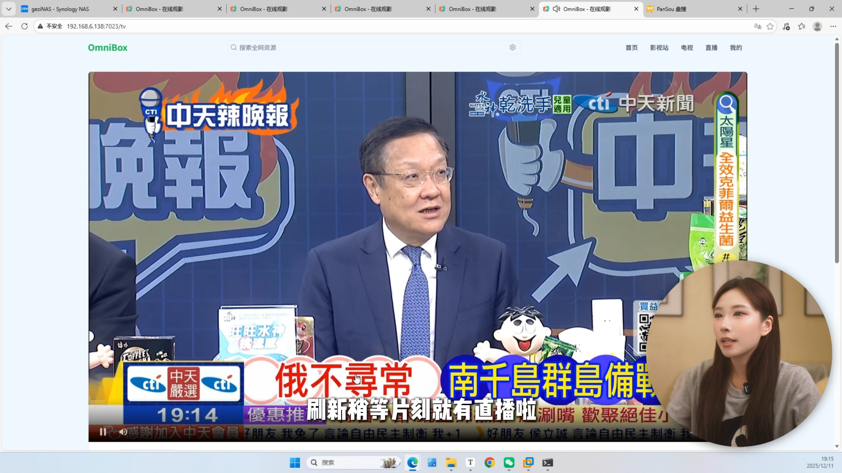Expand browser tab search dropdown
This screenshot has width=842, height=473.
(8, 9)
